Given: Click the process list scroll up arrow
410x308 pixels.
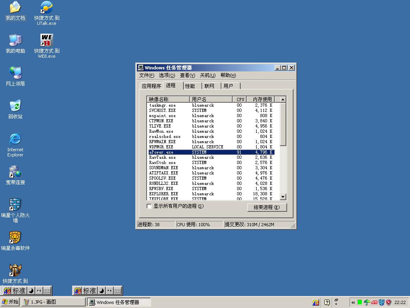Looking at the screenshot, I should [x=283, y=99].
